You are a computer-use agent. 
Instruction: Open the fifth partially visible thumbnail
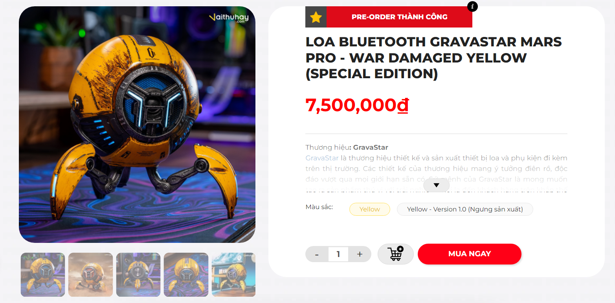point(233,275)
